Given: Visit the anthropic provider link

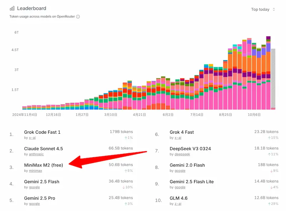Looking at the screenshot, I should tap(36, 154).
